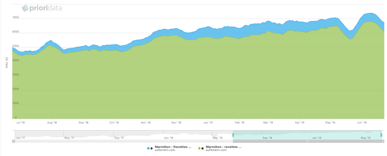Click the "May '17" navigator label

(69, 138)
